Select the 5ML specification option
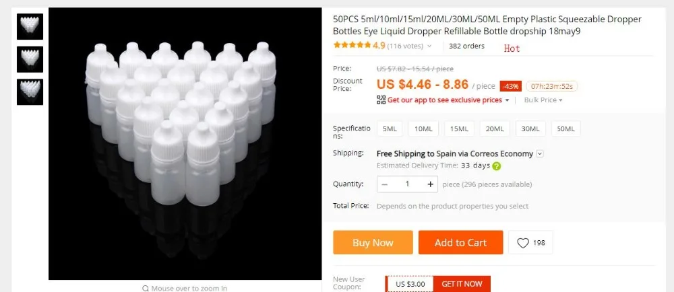The width and height of the screenshot is (674, 292). tap(390, 129)
